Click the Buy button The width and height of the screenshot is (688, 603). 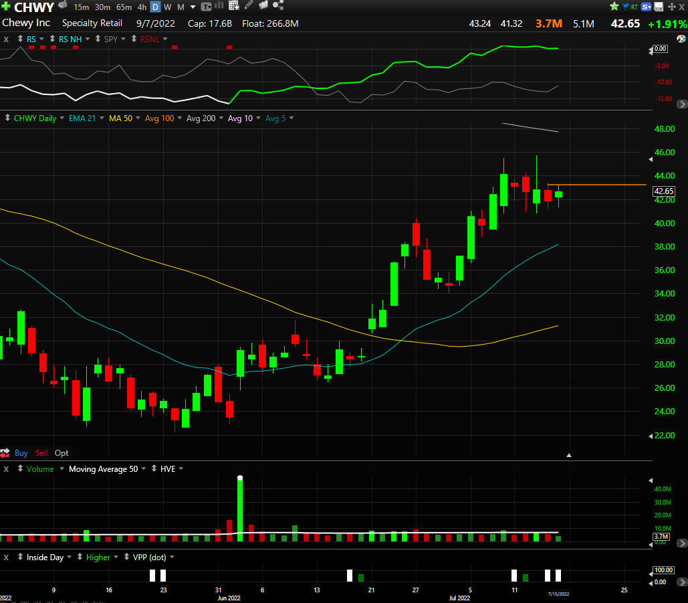21,453
